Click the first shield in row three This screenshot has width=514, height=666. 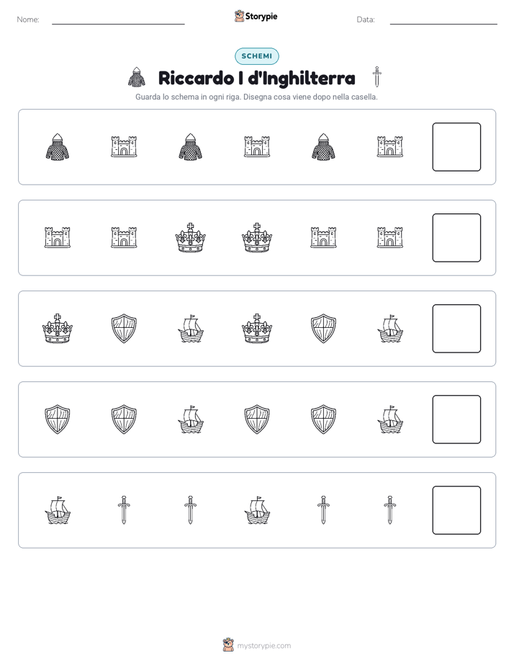(124, 329)
